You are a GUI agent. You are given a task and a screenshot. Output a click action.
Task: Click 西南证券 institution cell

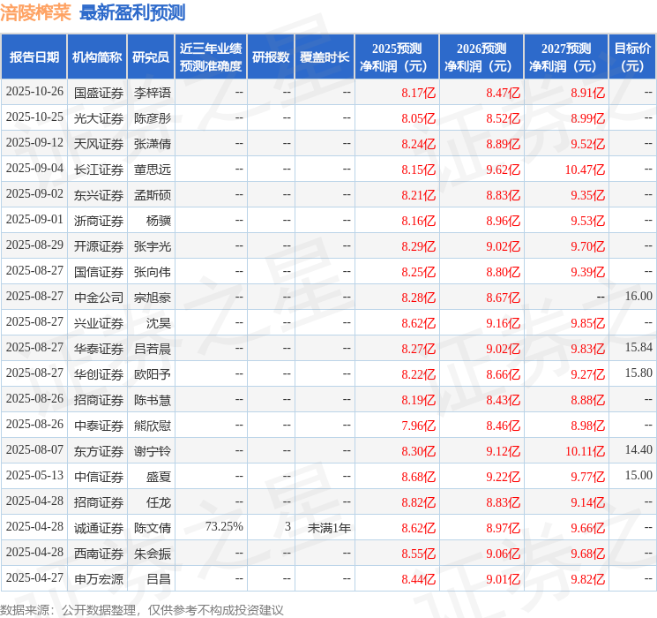[x=99, y=554]
